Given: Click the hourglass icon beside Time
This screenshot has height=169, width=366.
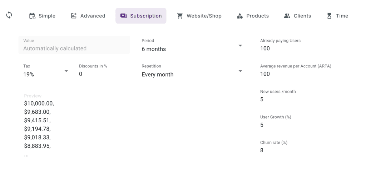Looking at the screenshot, I should (330, 16).
